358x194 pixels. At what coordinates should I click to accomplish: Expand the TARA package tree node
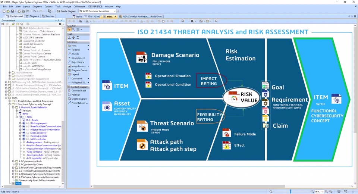(x=6, y=98)
